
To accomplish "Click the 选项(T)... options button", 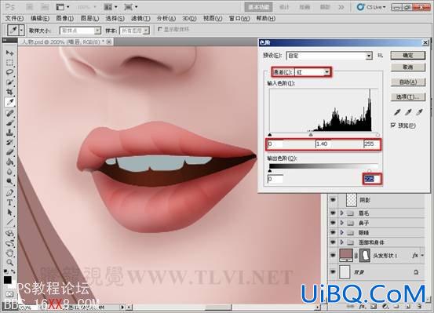I will click(407, 96).
